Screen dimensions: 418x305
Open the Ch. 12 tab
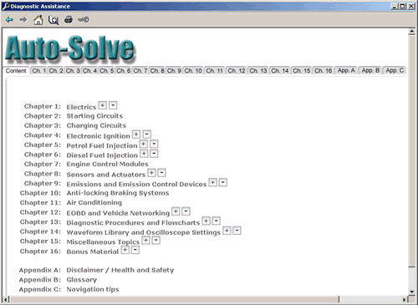point(237,71)
